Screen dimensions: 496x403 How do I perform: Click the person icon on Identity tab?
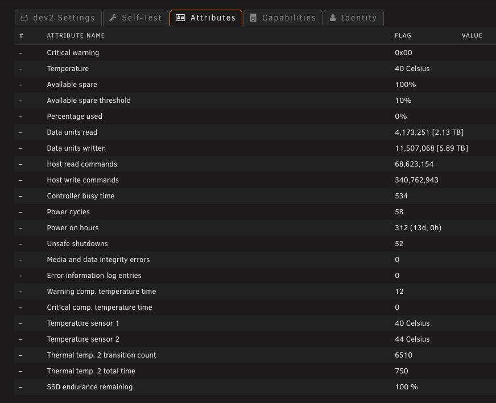point(333,18)
